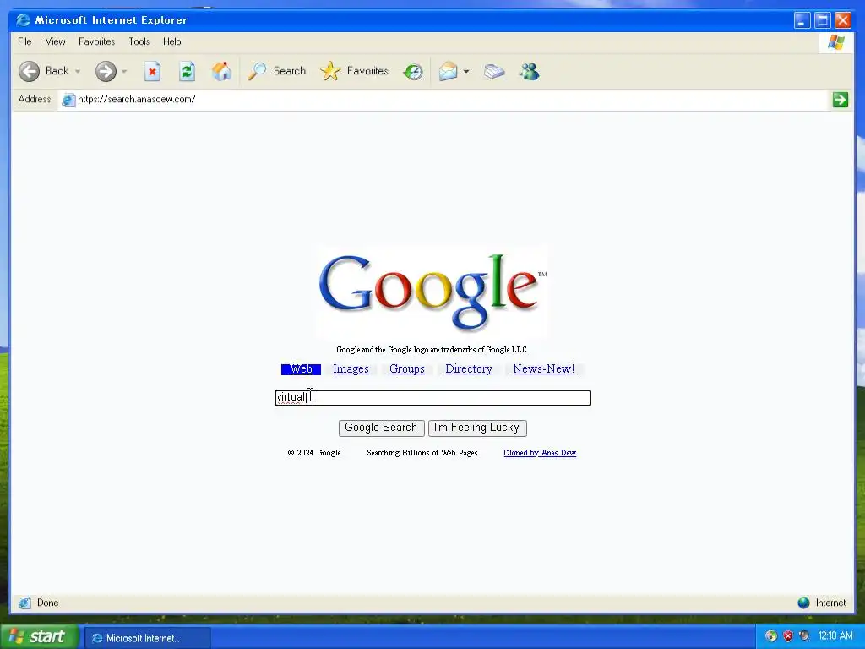Open the History clock icon
This screenshot has width=865, height=649.
[x=412, y=71]
